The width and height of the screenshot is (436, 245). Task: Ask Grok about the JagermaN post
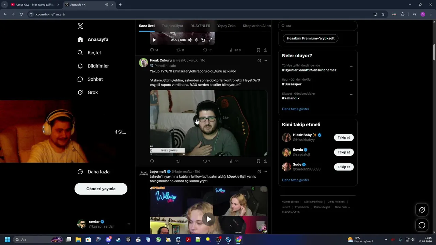259,171
